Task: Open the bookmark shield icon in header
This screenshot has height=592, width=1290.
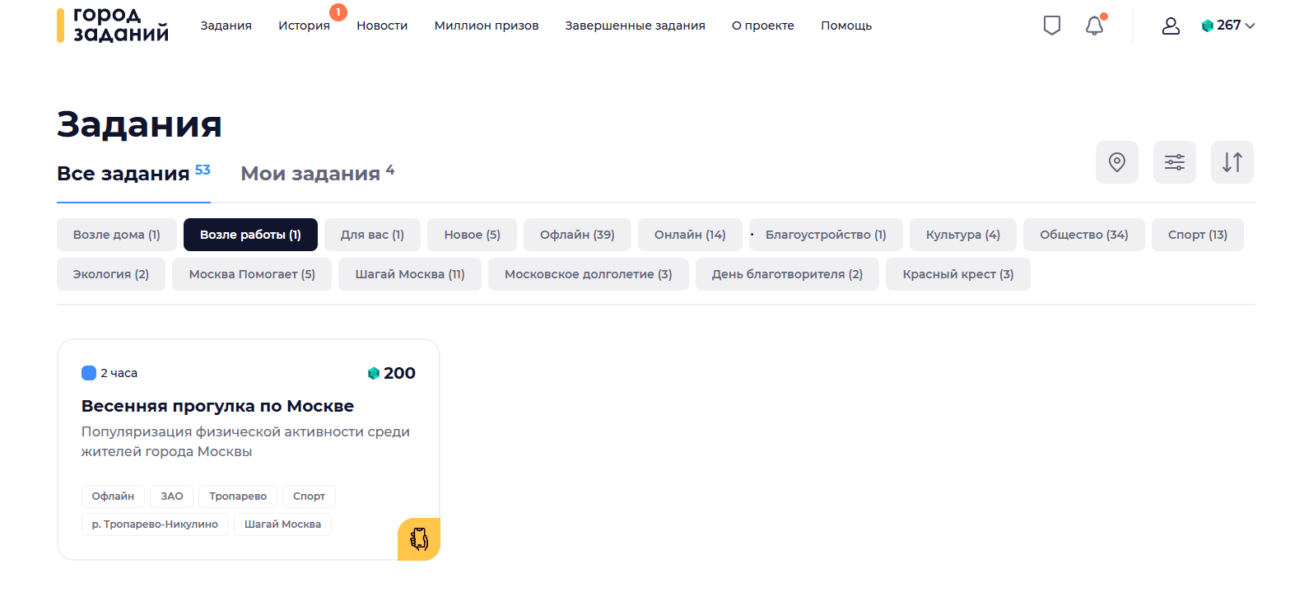Action: (x=1051, y=26)
